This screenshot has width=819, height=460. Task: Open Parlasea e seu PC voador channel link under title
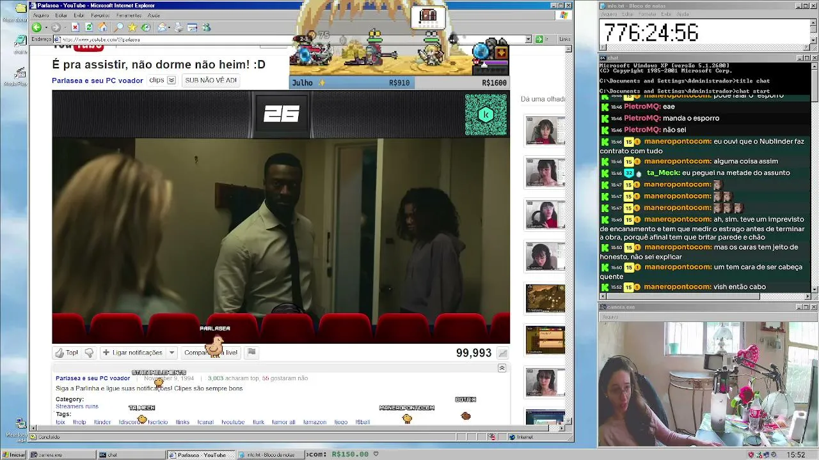97,80
